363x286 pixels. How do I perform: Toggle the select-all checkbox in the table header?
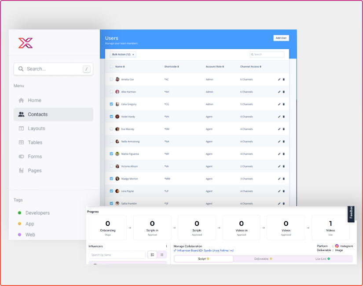tap(111, 66)
